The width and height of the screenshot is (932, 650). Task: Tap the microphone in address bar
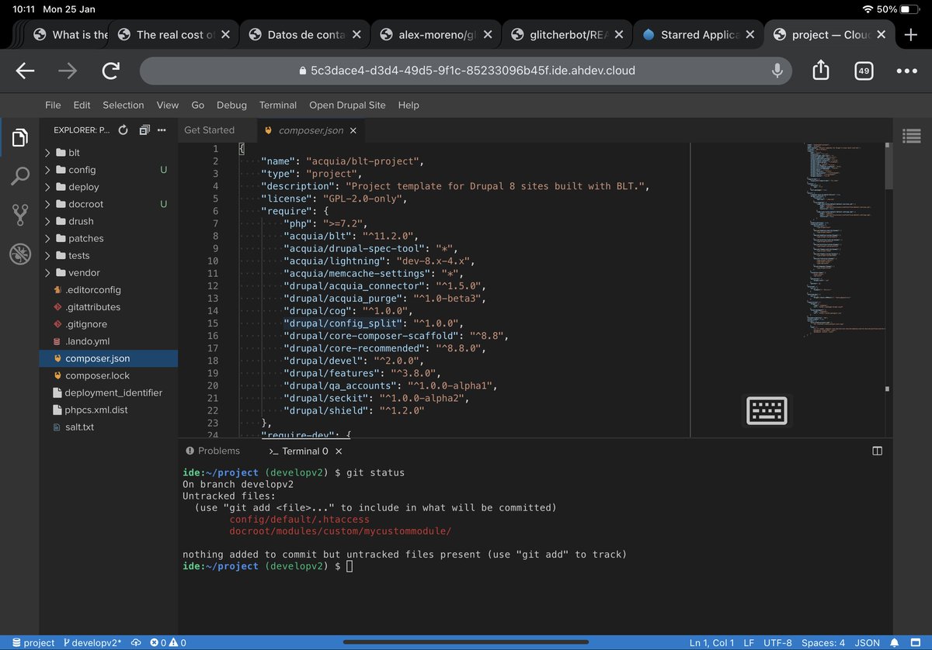pos(777,71)
